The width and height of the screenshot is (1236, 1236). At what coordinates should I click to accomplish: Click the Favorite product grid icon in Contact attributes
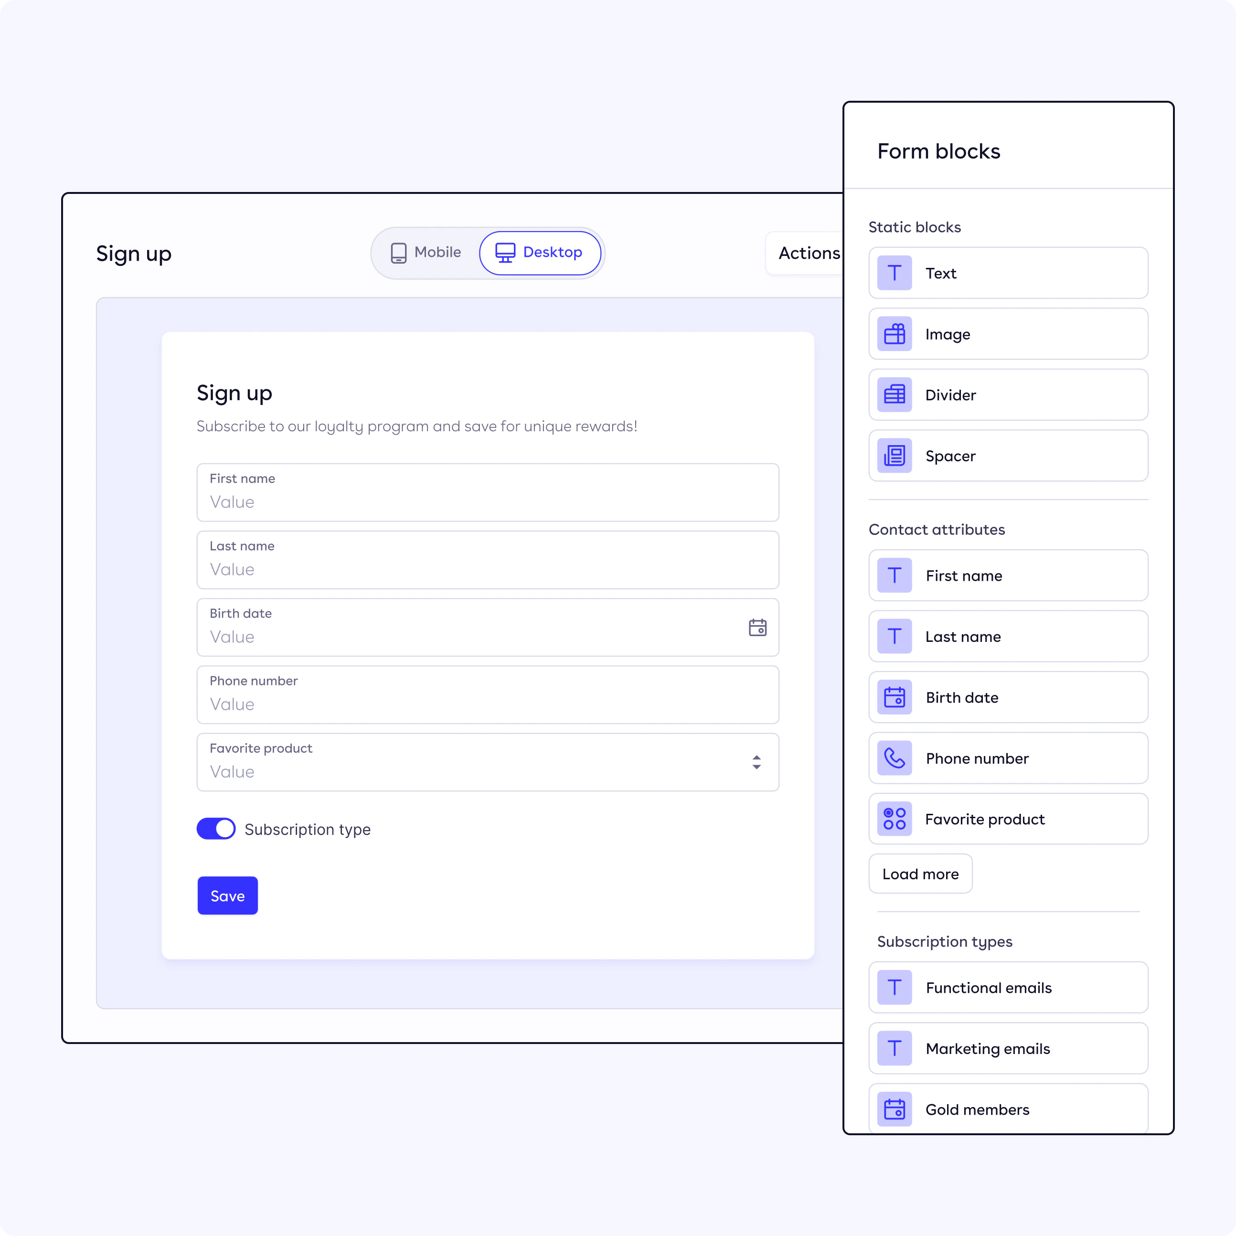(x=895, y=818)
